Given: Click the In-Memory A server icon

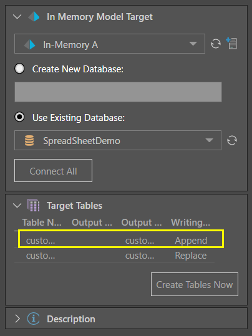Looking at the screenshot, I should (x=29, y=45).
